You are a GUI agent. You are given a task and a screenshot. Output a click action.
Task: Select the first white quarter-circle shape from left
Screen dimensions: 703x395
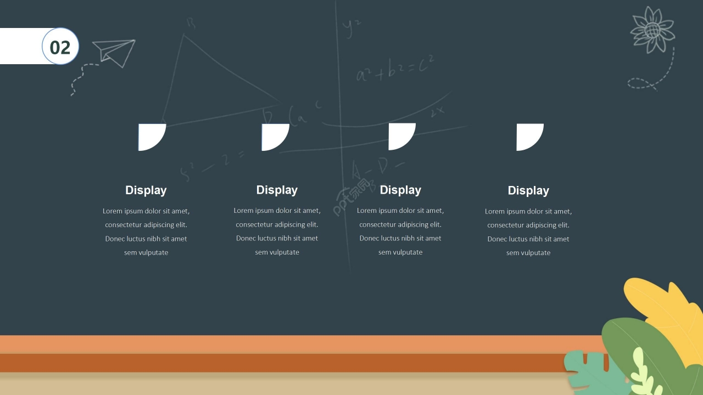click(152, 137)
